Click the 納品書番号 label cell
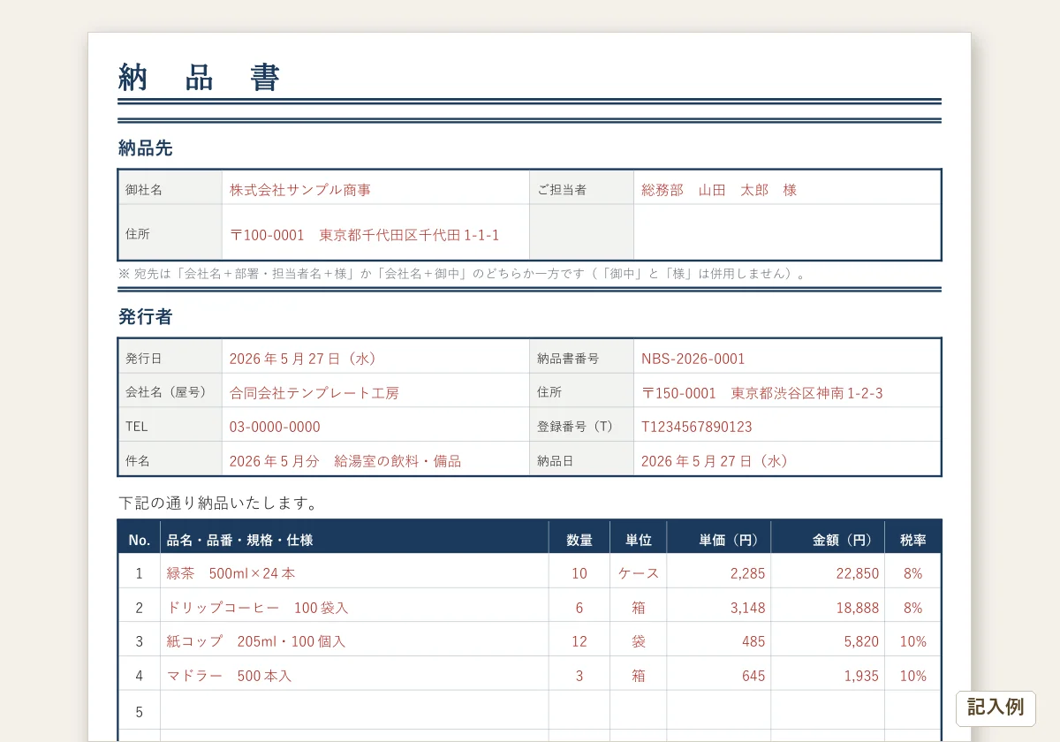The width and height of the screenshot is (1060, 742). [x=582, y=358]
